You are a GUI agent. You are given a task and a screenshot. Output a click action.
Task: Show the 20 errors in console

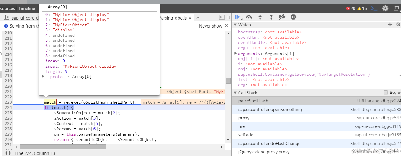coord(351,8)
